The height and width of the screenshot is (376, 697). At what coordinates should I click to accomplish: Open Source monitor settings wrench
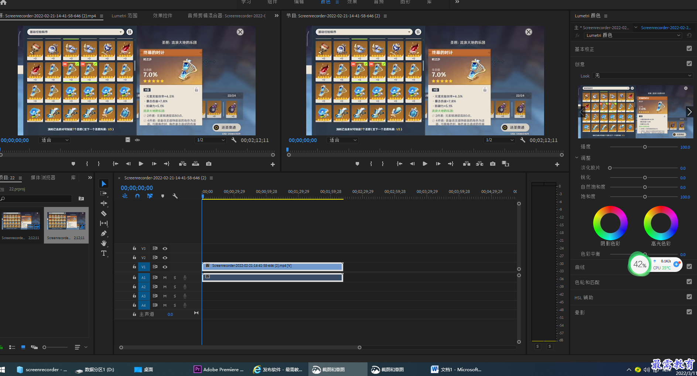pos(234,140)
